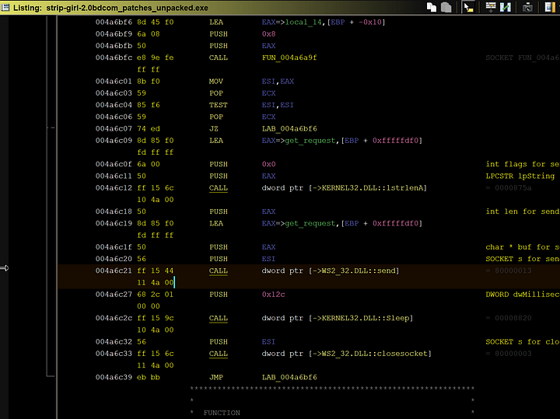Click get_request operand at 004a6c09

tap(310, 141)
